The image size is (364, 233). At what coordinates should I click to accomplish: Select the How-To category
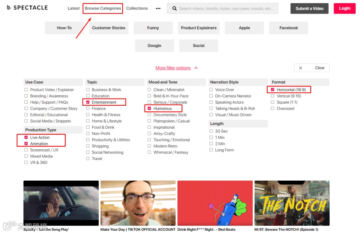point(64,28)
